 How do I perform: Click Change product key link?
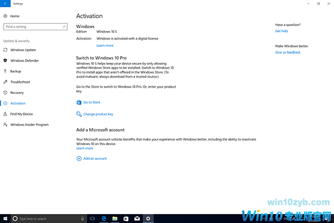[98, 114]
